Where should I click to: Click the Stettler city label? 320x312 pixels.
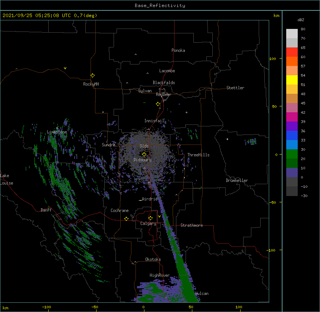(235, 88)
